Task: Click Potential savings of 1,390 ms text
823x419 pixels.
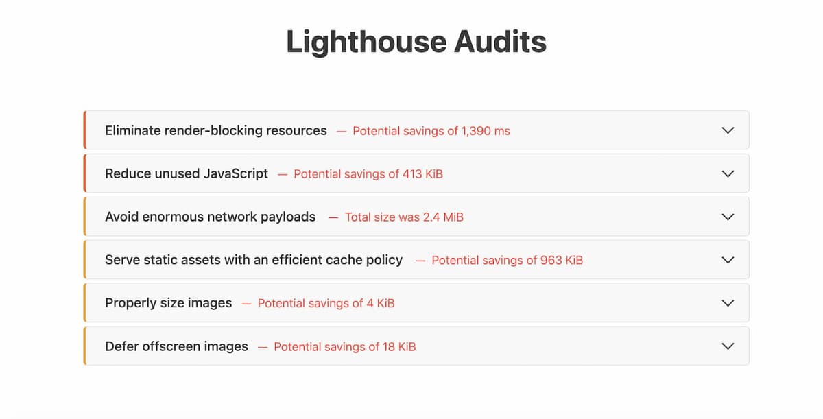Action: [431, 131]
